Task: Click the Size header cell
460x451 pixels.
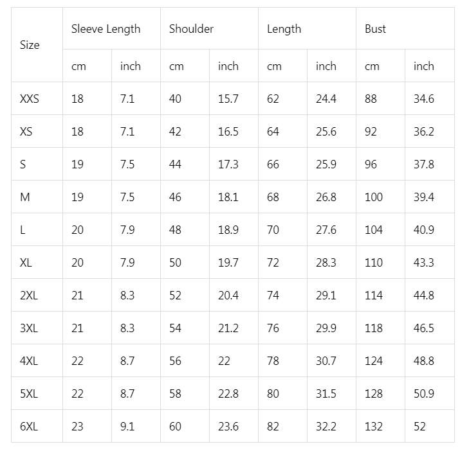Action: click(x=30, y=45)
